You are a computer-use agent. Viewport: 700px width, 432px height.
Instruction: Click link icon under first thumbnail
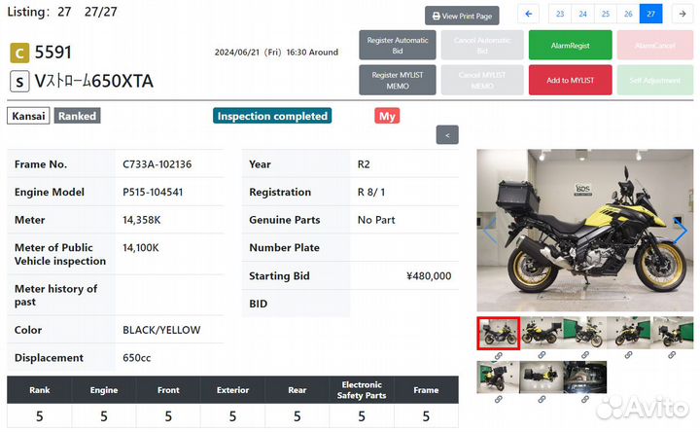coord(498,355)
